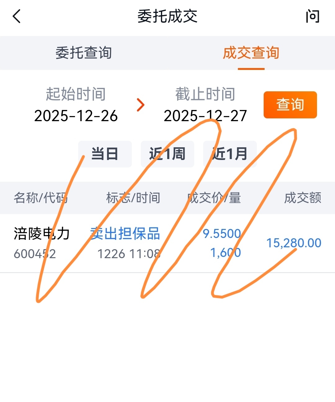The width and height of the screenshot is (335, 402).
Task: Tap the orange arrow between dates
Action: tap(141, 105)
